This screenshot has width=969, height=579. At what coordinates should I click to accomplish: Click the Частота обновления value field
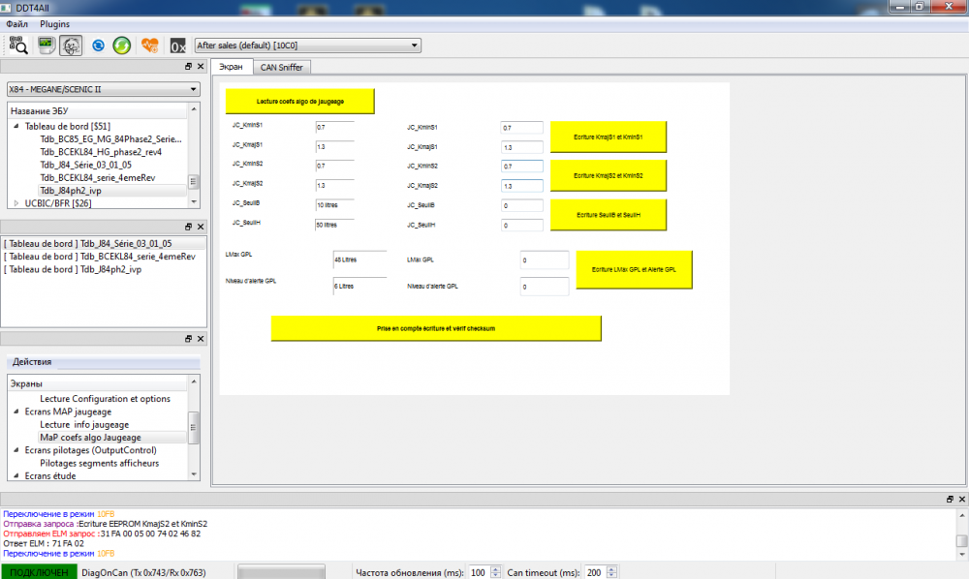click(x=479, y=572)
